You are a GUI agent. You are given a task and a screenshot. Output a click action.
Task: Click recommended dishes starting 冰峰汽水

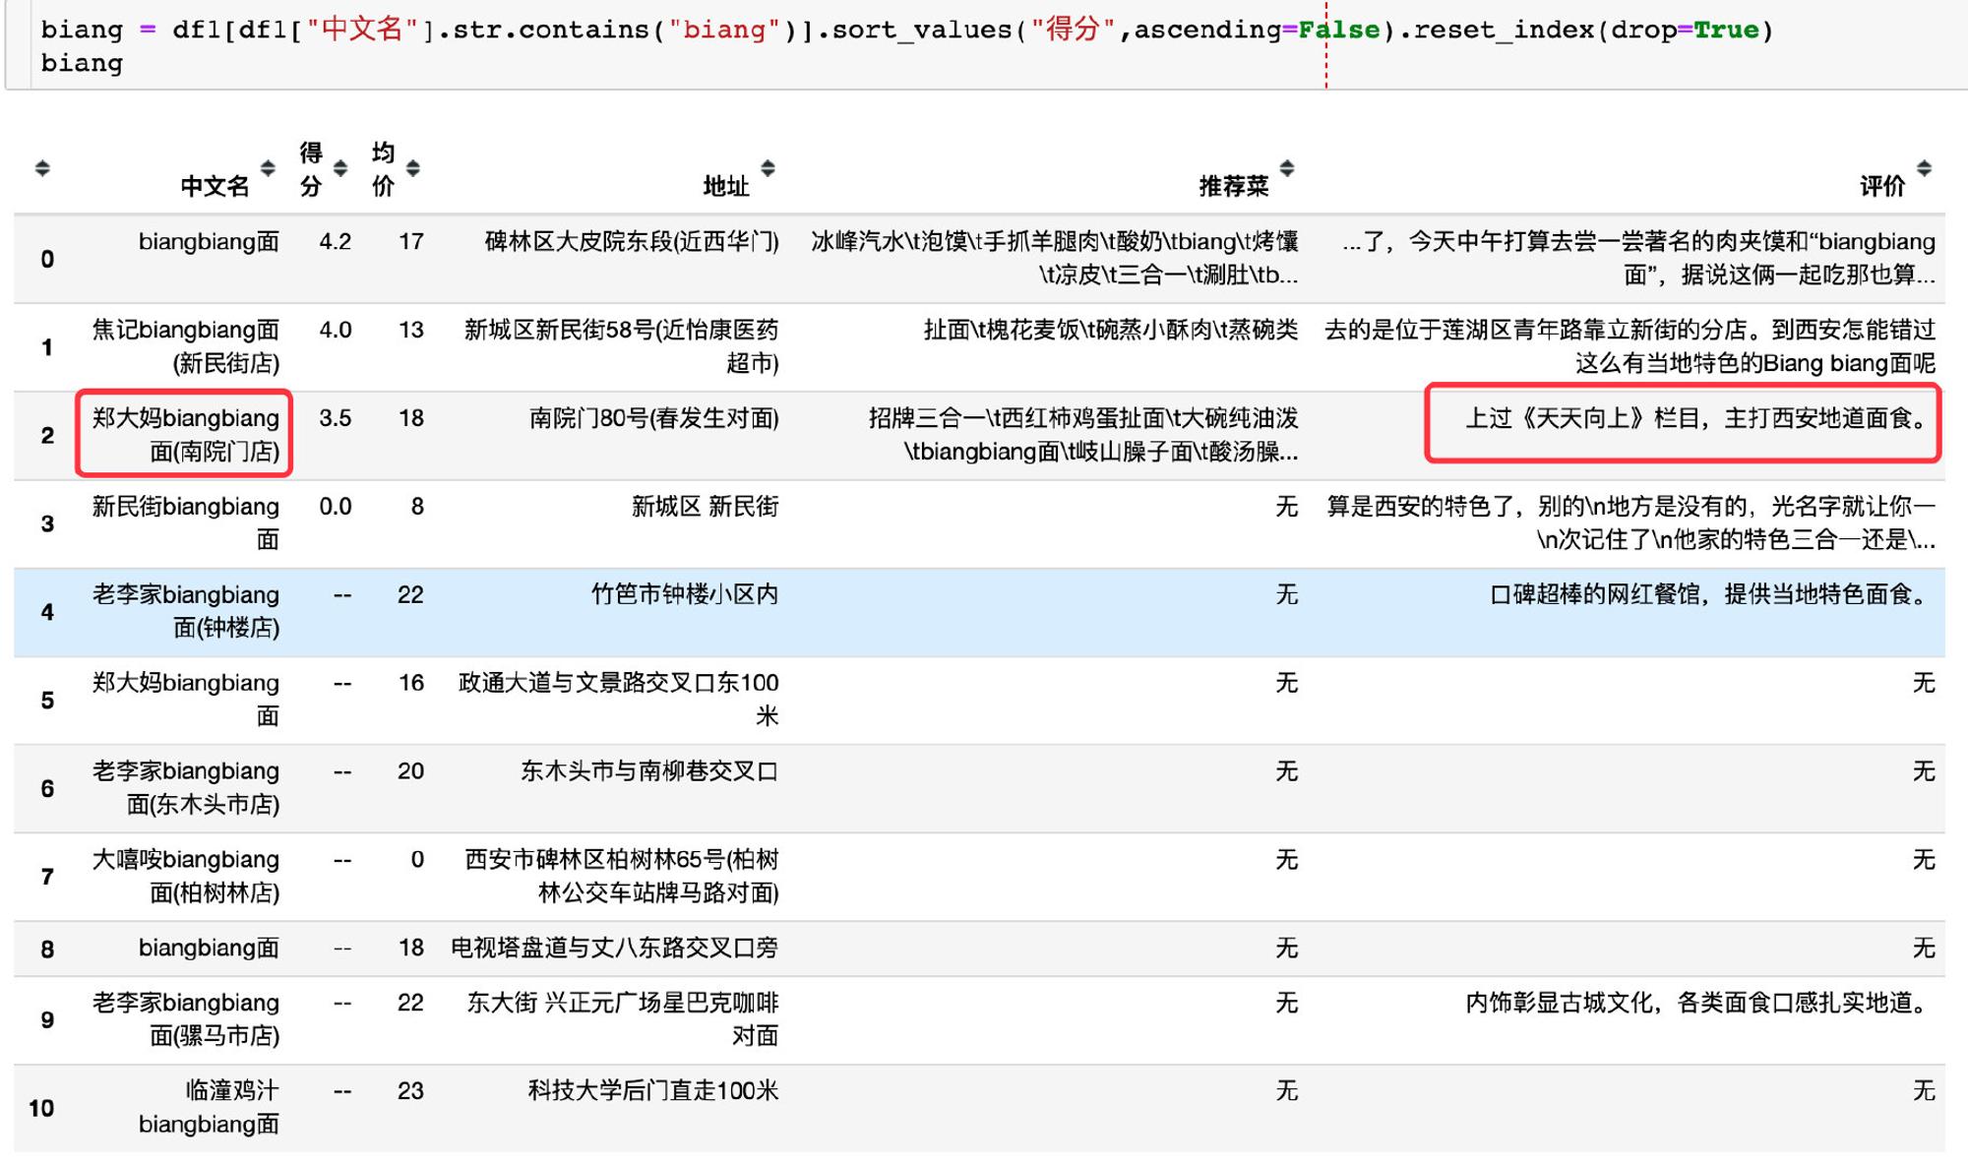click(x=1055, y=258)
